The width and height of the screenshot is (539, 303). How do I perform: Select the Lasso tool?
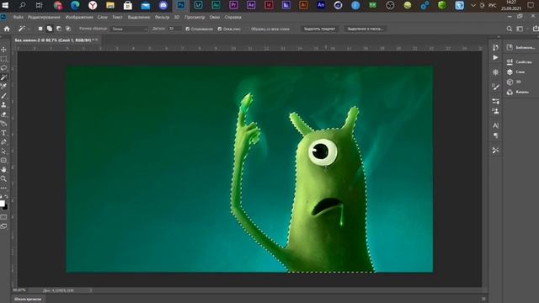[x=3, y=68]
